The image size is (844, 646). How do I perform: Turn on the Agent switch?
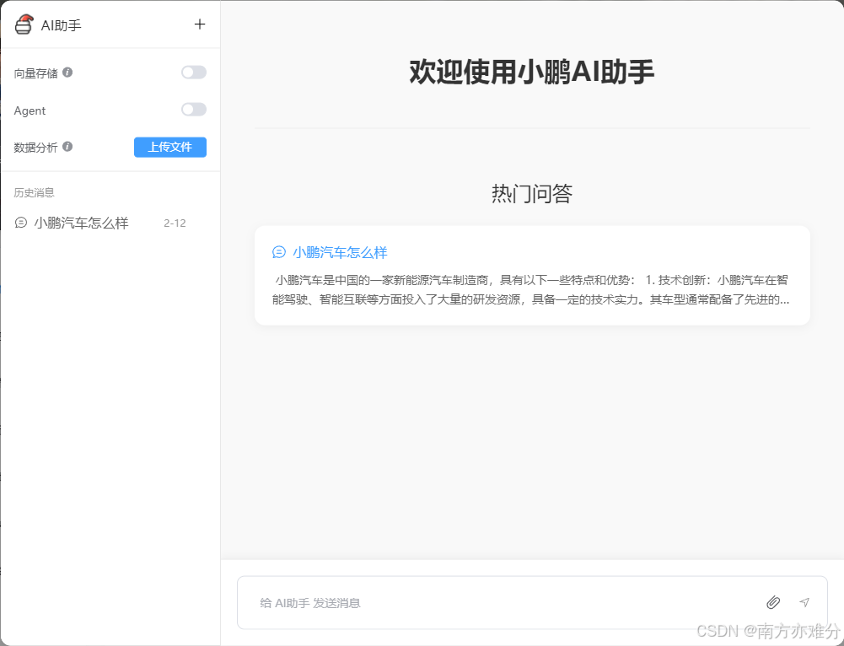(x=194, y=110)
